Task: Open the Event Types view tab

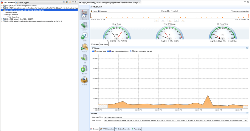Action: point(24,2)
